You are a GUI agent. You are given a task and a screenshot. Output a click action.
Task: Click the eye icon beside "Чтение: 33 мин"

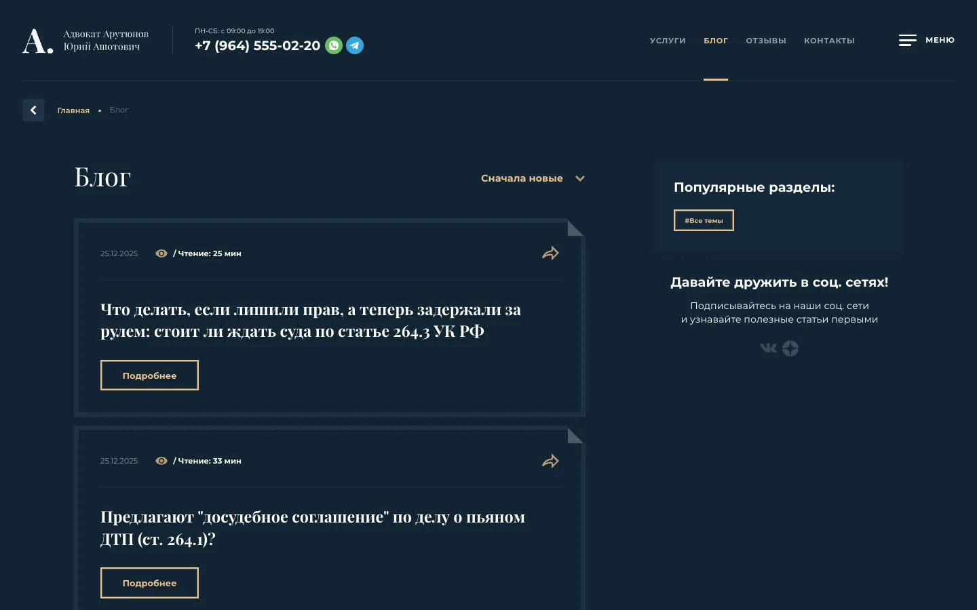(x=161, y=461)
